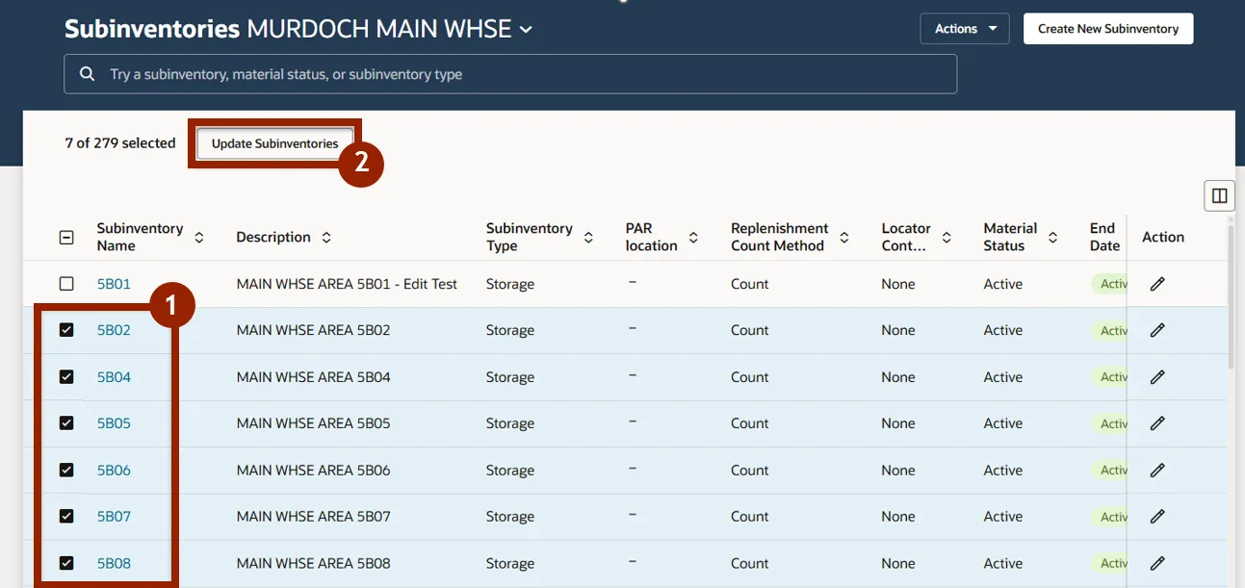Uncheck the 5B05 row checkbox
The height and width of the screenshot is (588, 1245).
tap(66, 423)
